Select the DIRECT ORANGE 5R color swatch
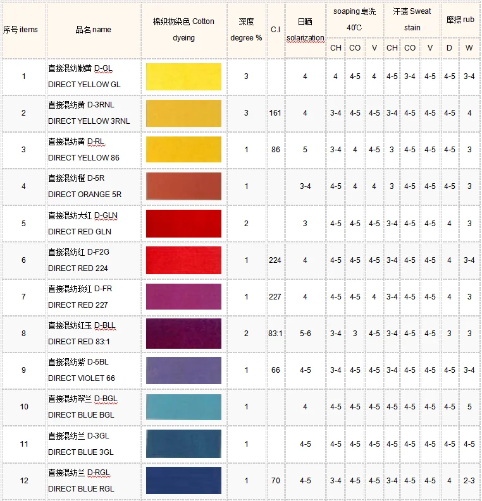 pyautogui.click(x=183, y=186)
